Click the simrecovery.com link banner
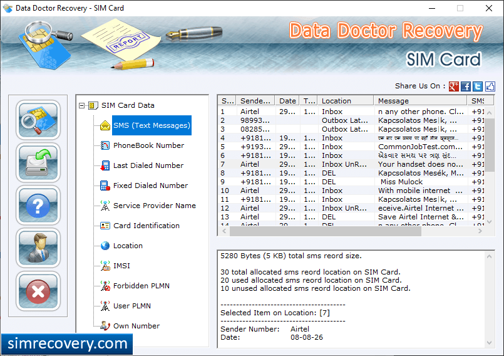 pos(67,343)
